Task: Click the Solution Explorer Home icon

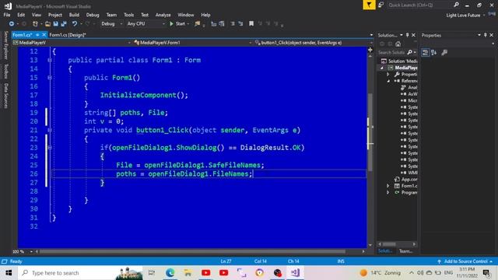Action: coord(398,44)
